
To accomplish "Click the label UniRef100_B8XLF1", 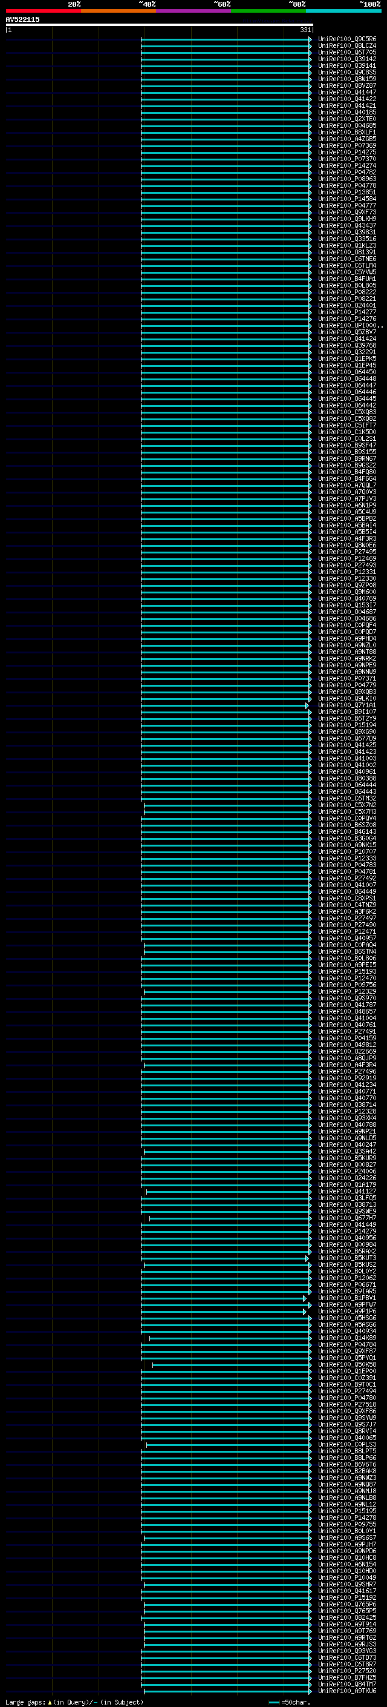I will (x=346, y=133).
